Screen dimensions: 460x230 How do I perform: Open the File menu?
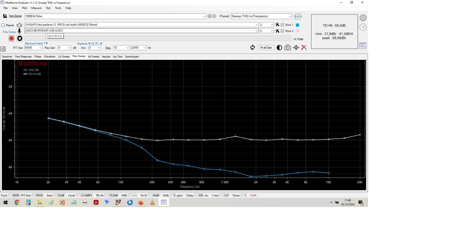pyautogui.click(x=5, y=8)
